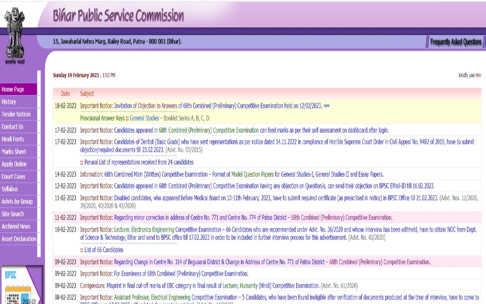This screenshot has height=304, width=486.
Task: Open the Syllabus sidebar item
Action: (x=10, y=189)
